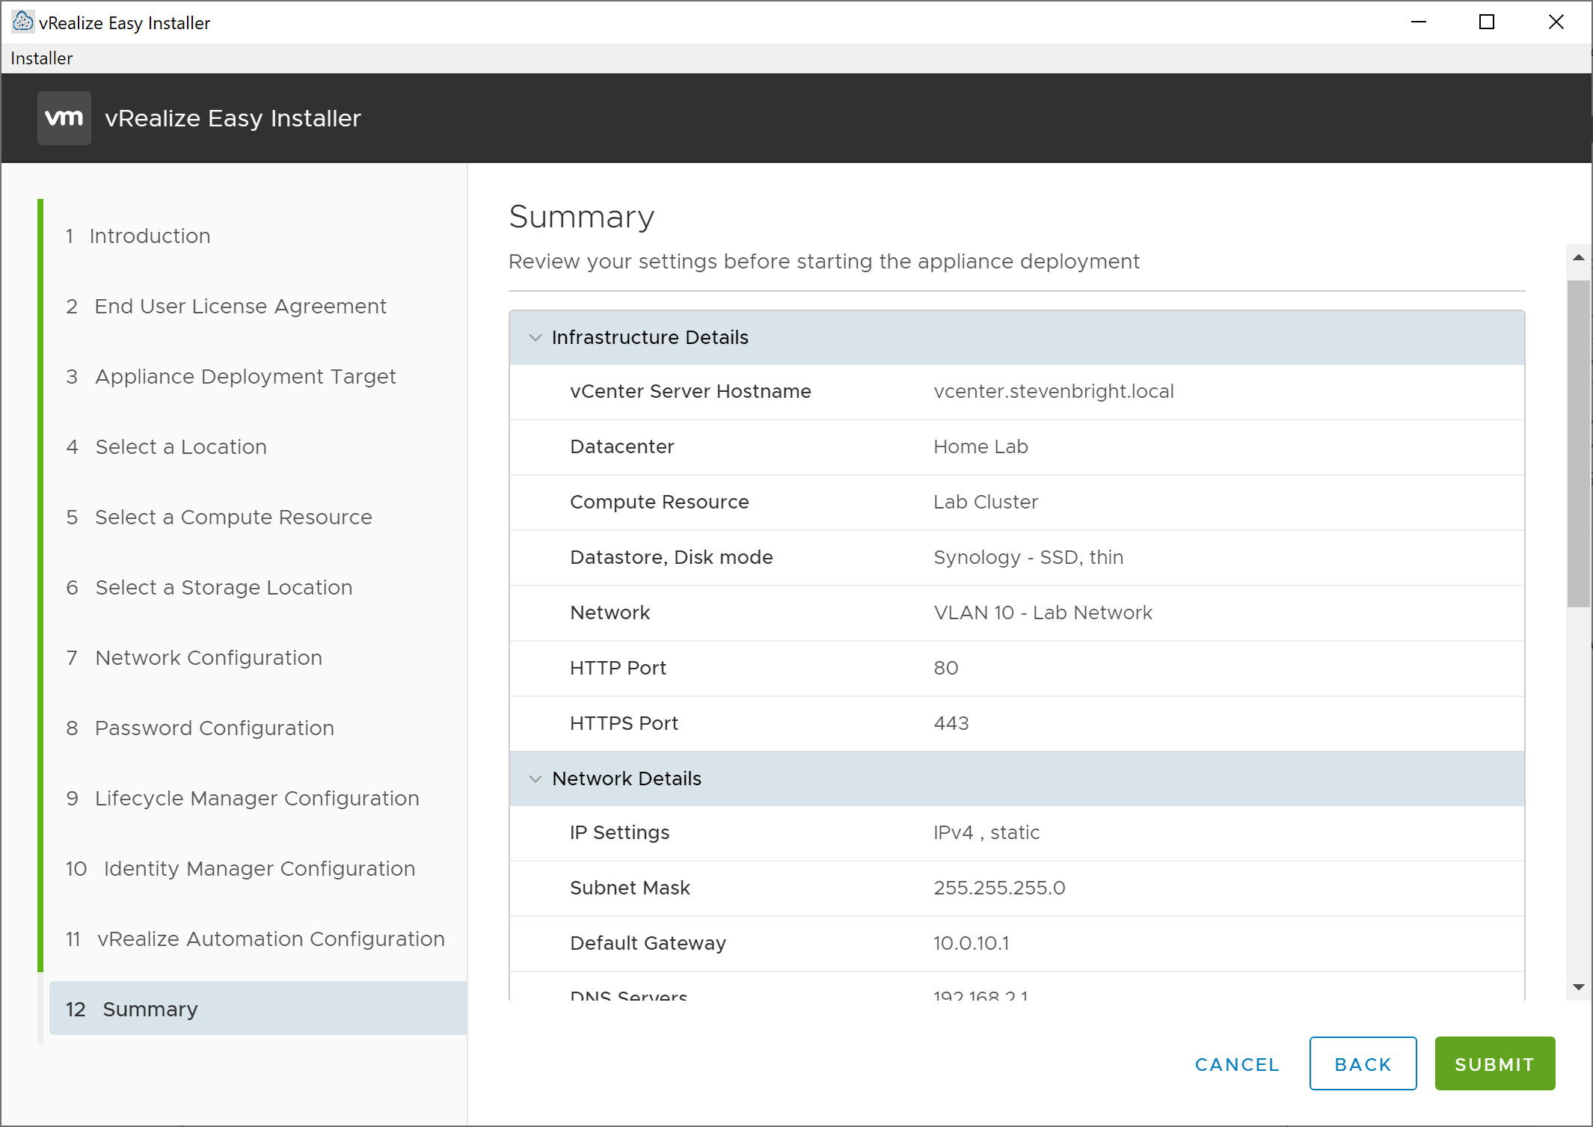This screenshot has height=1127, width=1593.
Task: Select the Network Configuration step
Action: [208, 658]
